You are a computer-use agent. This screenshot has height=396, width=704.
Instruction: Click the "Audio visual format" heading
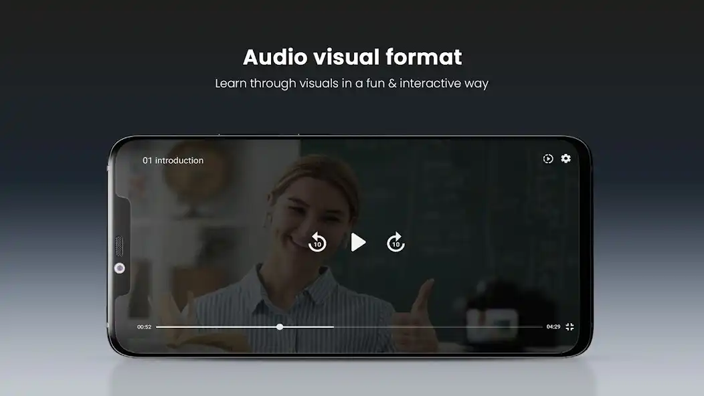pyautogui.click(x=353, y=57)
